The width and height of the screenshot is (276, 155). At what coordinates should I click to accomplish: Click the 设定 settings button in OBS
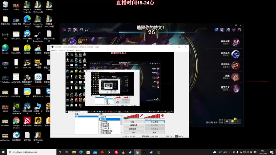click(x=134, y=122)
